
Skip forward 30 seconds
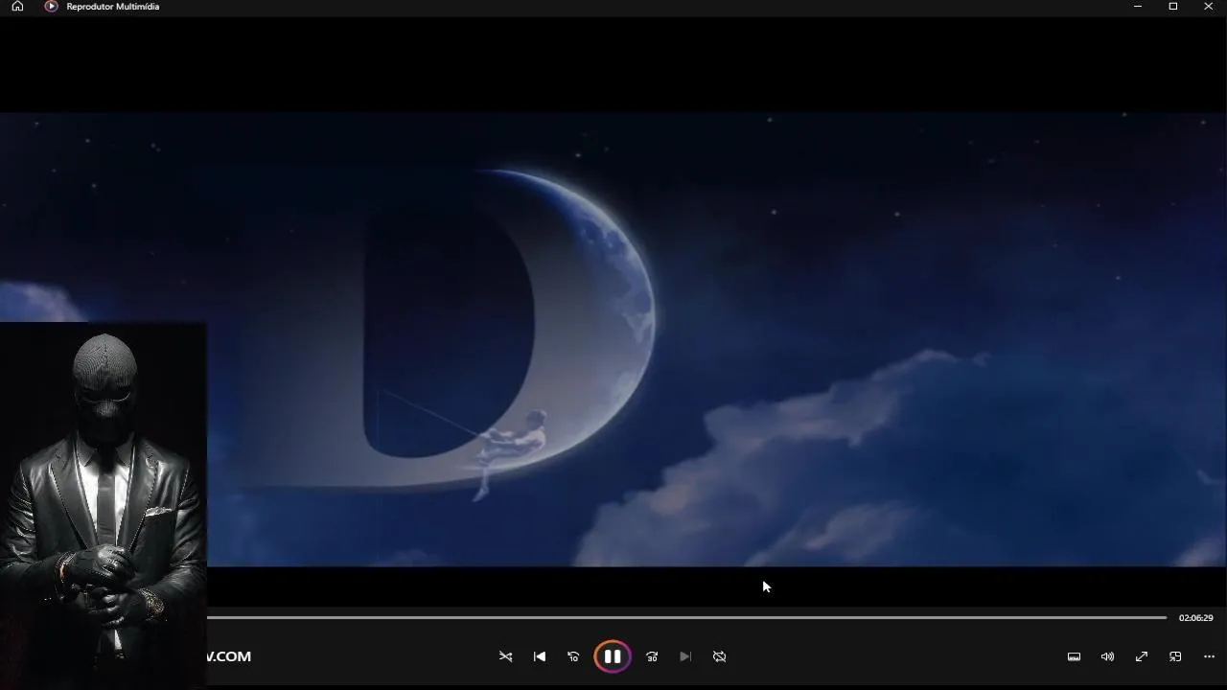tap(652, 656)
